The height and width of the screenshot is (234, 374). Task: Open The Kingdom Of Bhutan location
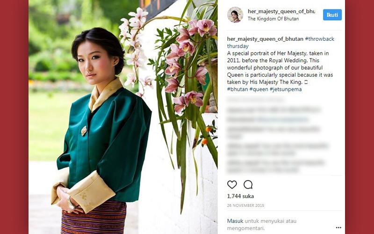(x=273, y=19)
